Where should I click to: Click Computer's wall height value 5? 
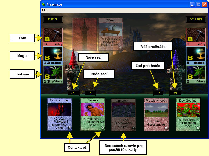(x=159, y=93)
